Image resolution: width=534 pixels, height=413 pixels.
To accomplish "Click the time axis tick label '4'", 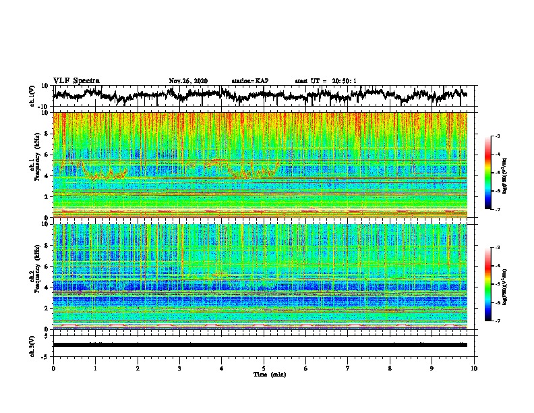I will click(222, 368).
